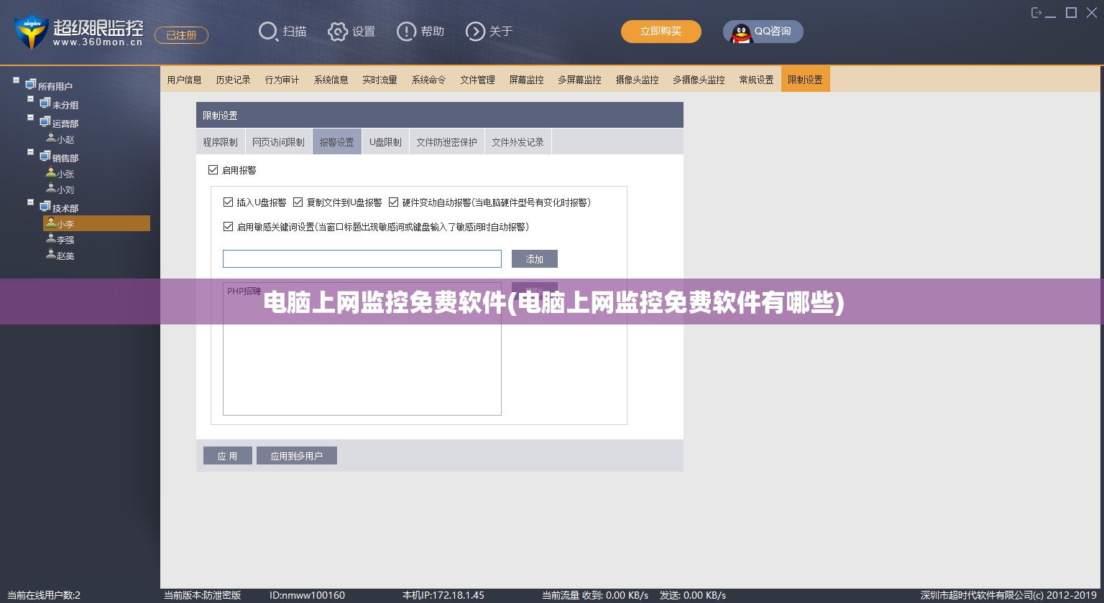Toggle 启用敏感关键词设置 checkbox
The height and width of the screenshot is (603, 1104).
[x=229, y=227]
